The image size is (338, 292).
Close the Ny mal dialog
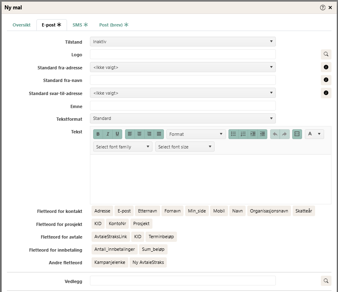[330, 7]
